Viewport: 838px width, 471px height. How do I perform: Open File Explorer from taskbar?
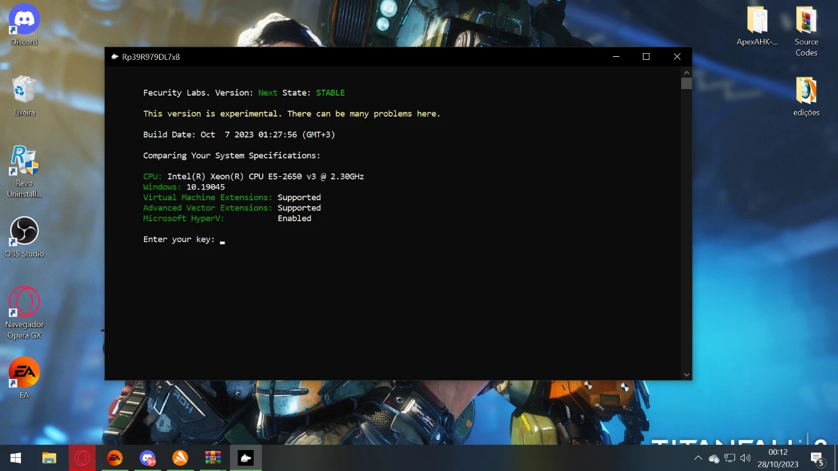(x=49, y=458)
